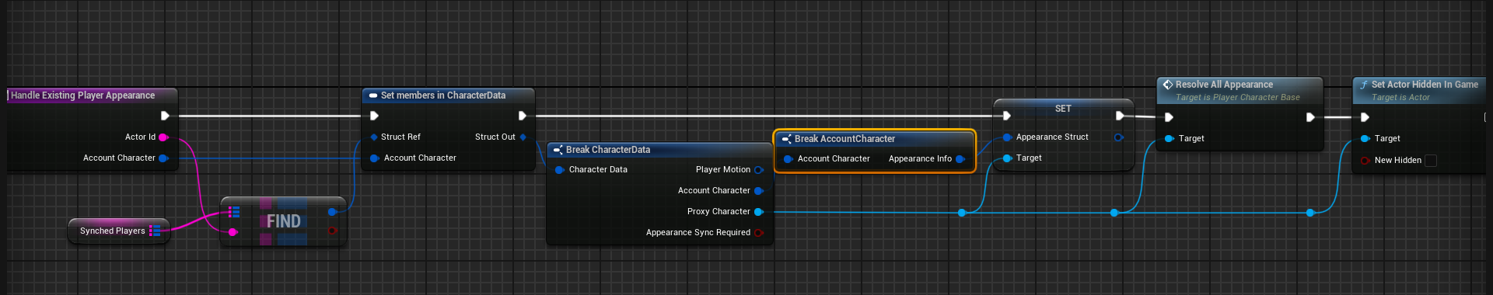Screen dimensions: 1493x295
Task: Click the Appearance Info output pin
Action: coord(960,158)
